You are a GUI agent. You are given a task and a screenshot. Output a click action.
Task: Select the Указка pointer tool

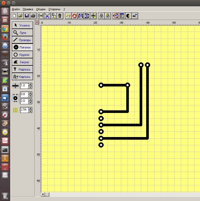(x=22, y=25)
